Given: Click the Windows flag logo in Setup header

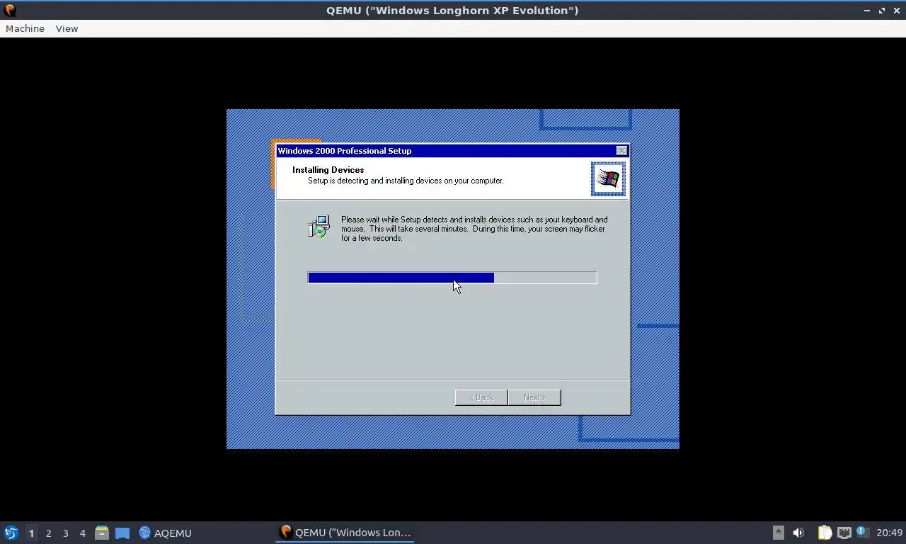Looking at the screenshot, I should pos(608,178).
